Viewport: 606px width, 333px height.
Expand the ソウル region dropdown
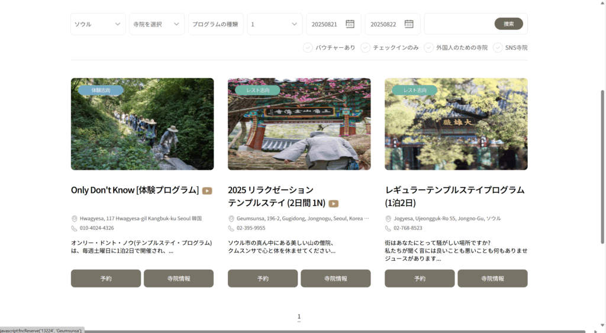pyautogui.click(x=98, y=24)
